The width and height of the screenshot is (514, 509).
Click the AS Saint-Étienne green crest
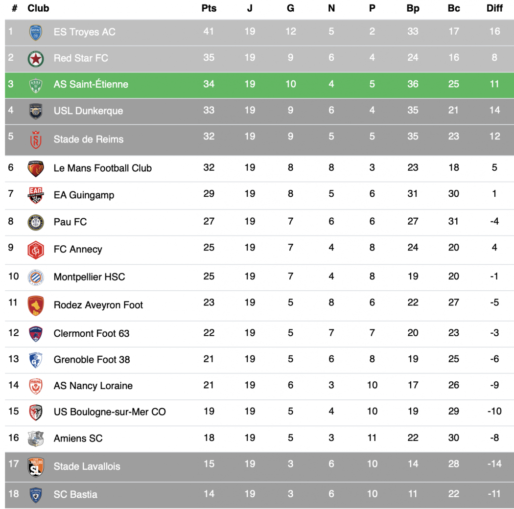(x=36, y=85)
